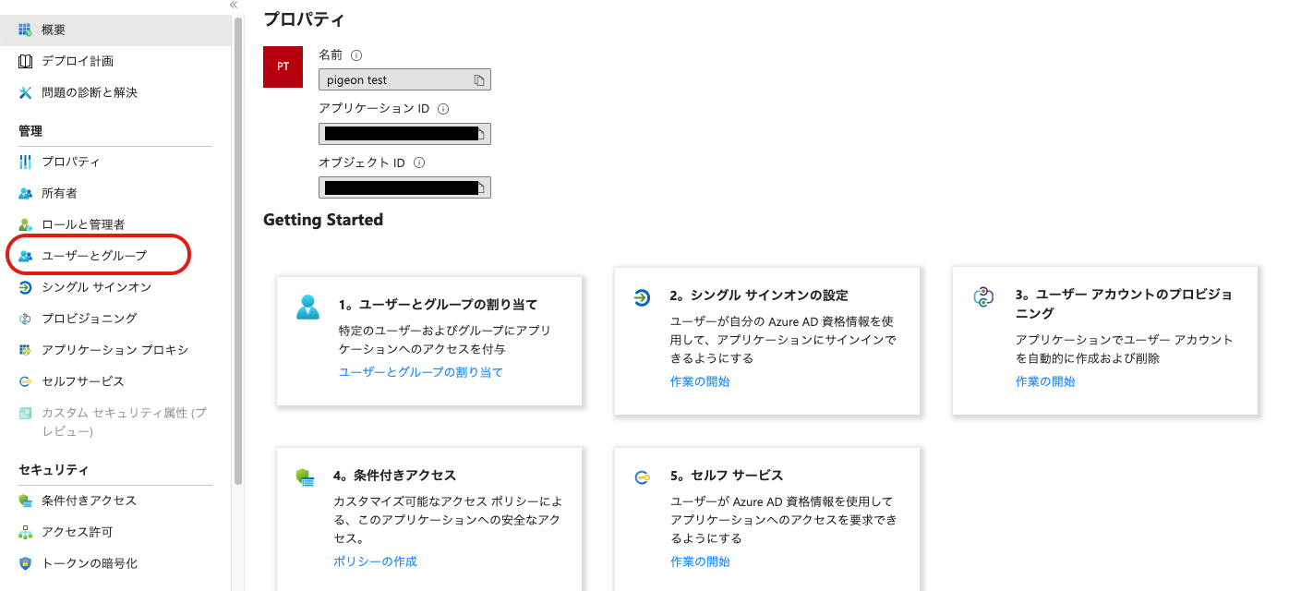Select ロールと管理者
The width and height of the screenshot is (1289, 591).
tap(83, 223)
